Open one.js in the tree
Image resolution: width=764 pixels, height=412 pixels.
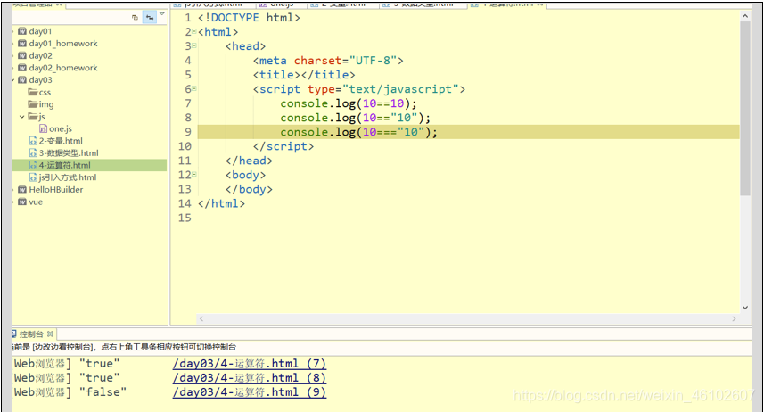click(x=61, y=128)
